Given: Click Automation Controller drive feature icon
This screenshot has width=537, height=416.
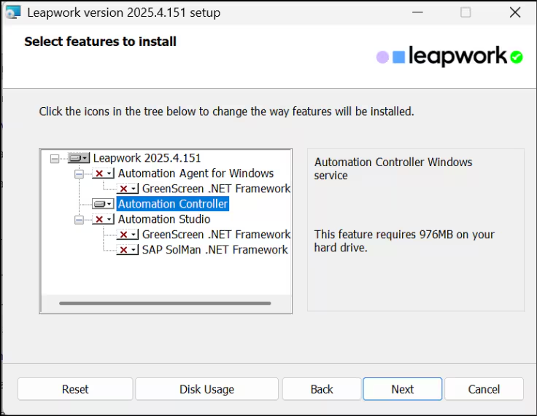Looking at the screenshot, I should pos(103,204).
